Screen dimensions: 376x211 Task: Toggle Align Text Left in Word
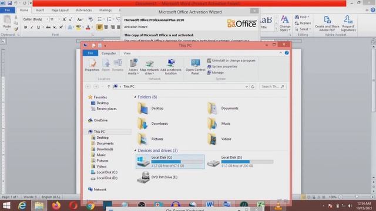99,27
